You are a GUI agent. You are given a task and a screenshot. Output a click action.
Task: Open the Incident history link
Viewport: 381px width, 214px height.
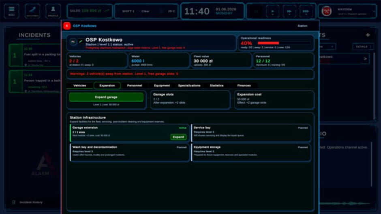(31, 202)
